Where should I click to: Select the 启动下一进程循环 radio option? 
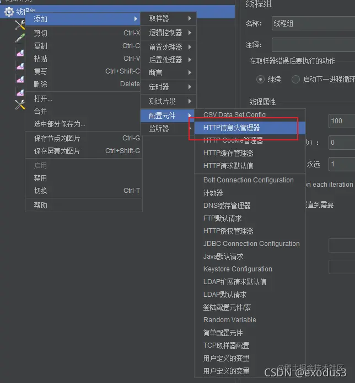[x=295, y=80]
